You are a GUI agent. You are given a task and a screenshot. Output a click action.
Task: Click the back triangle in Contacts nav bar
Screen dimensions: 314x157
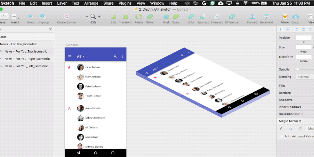(78, 153)
